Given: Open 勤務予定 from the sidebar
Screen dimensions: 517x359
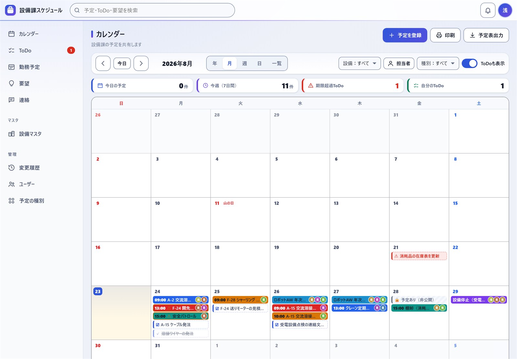Looking at the screenshot, I should [x=41, y=67].
